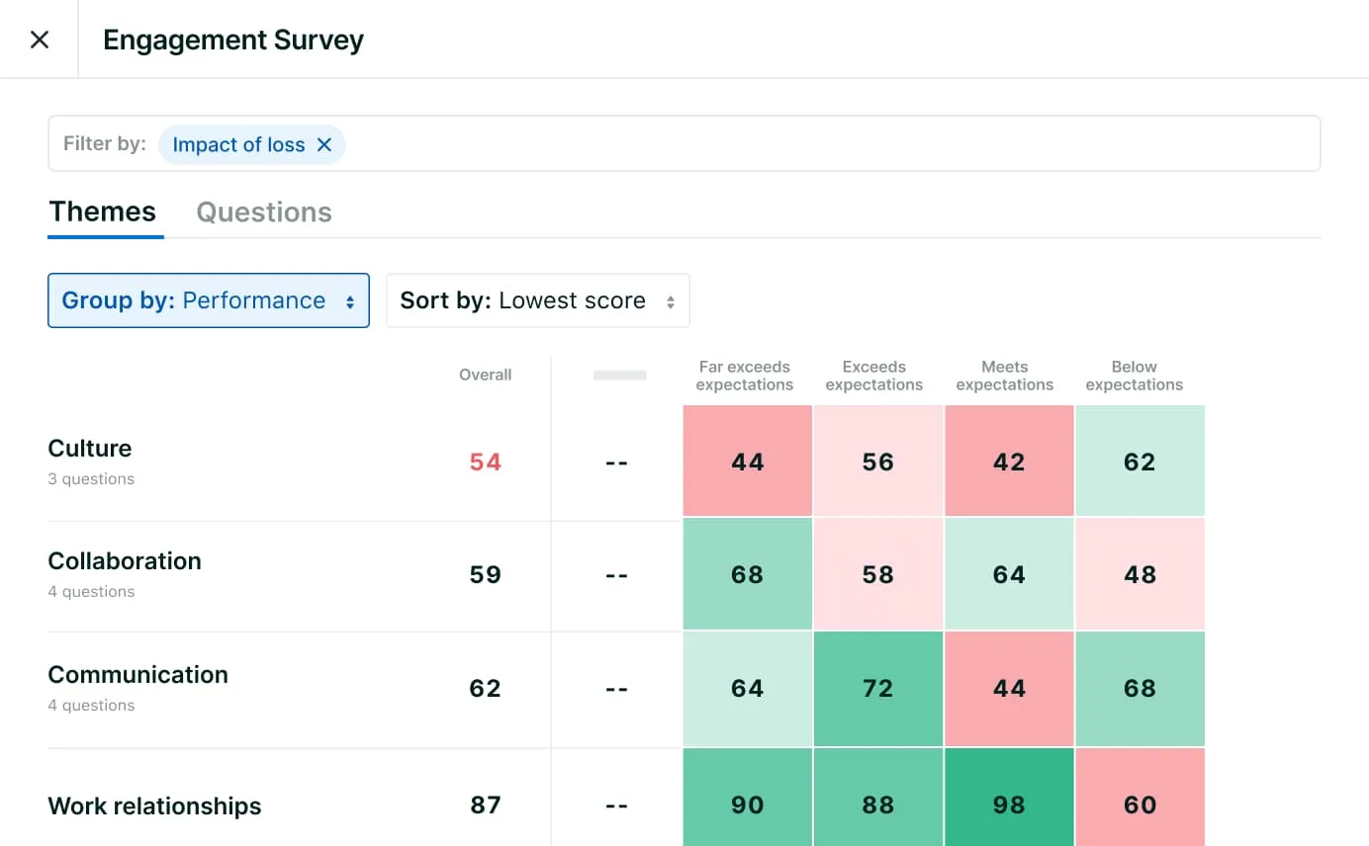
Task: Close the Engagement Survey panel
Action: point(40,40)
